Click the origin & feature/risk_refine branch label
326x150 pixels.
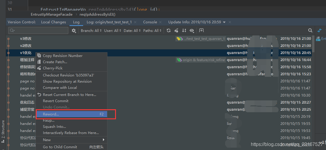pos(201,60)
